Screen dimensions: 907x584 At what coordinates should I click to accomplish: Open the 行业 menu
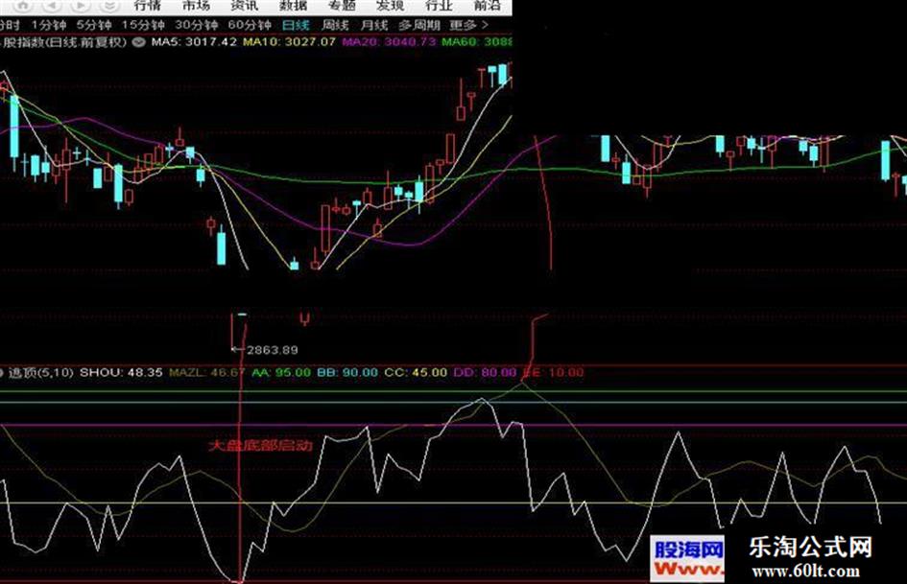pyautogui.click(x=439, y=5)
